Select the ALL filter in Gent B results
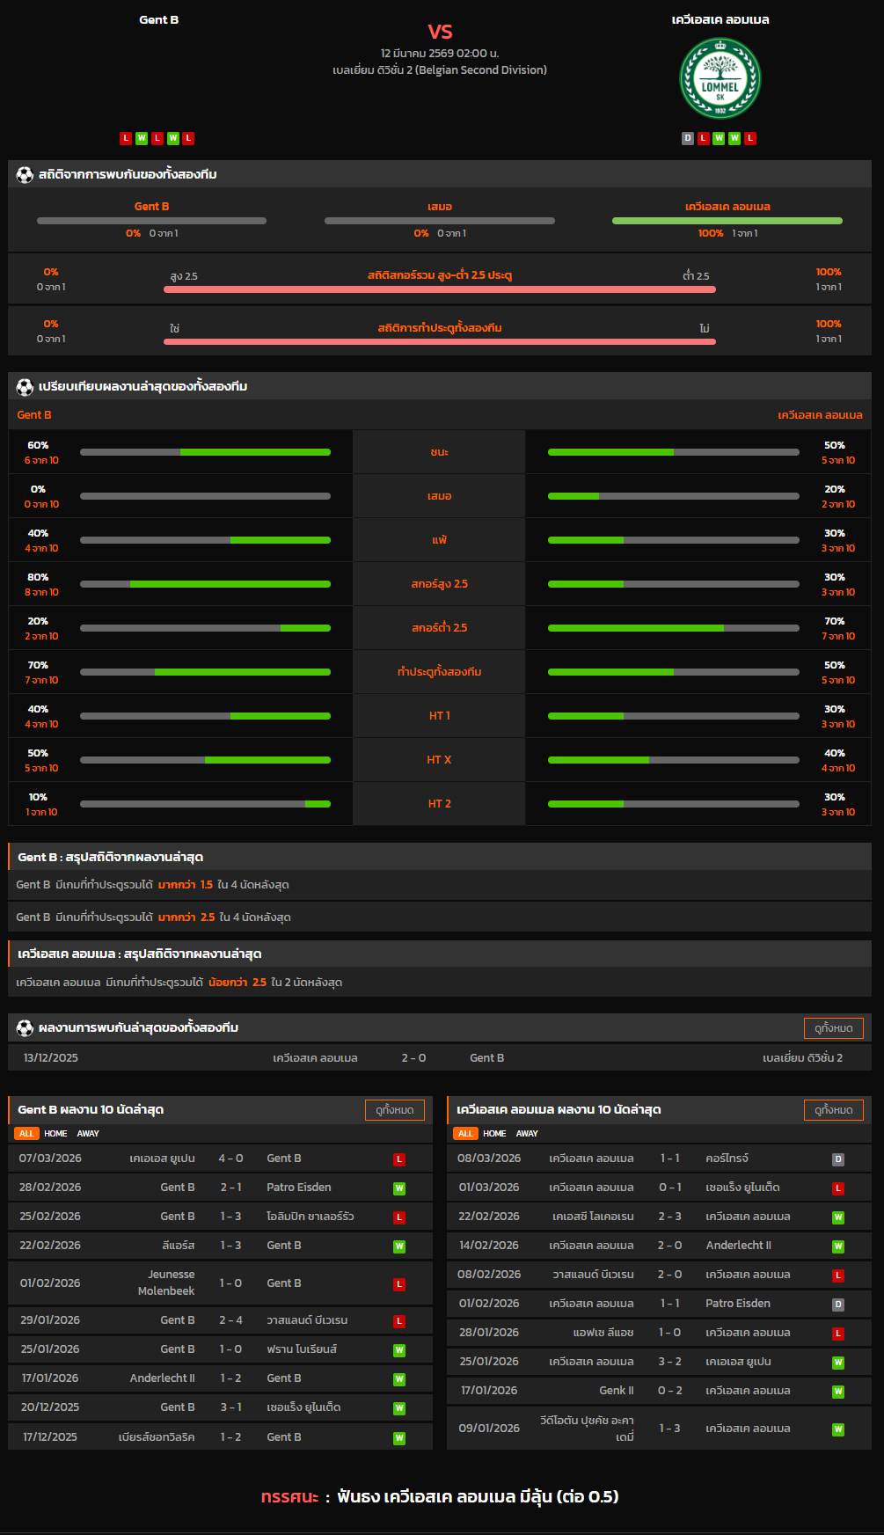884x1535 pixels. [26, 1134]
